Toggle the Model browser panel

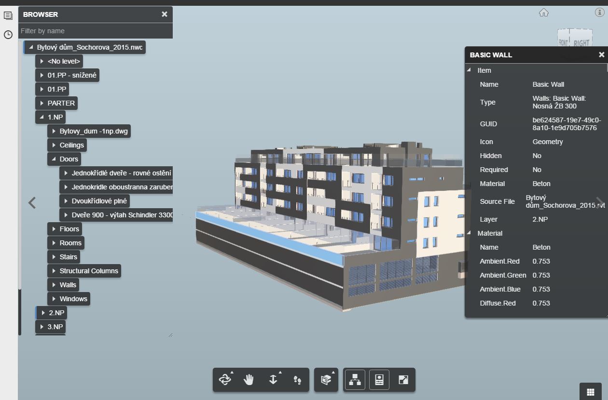(x=355, y=380)
